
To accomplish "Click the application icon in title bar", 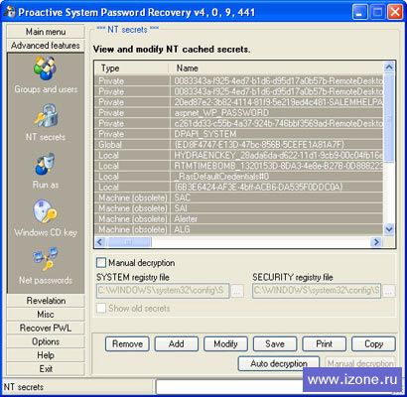I will [x=10, y=13].
